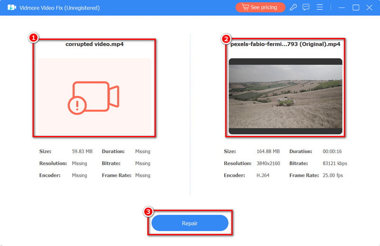Click the shopping cart icon in See pricing
Viewport: 380px width, 246px height.
pos(245,8)
